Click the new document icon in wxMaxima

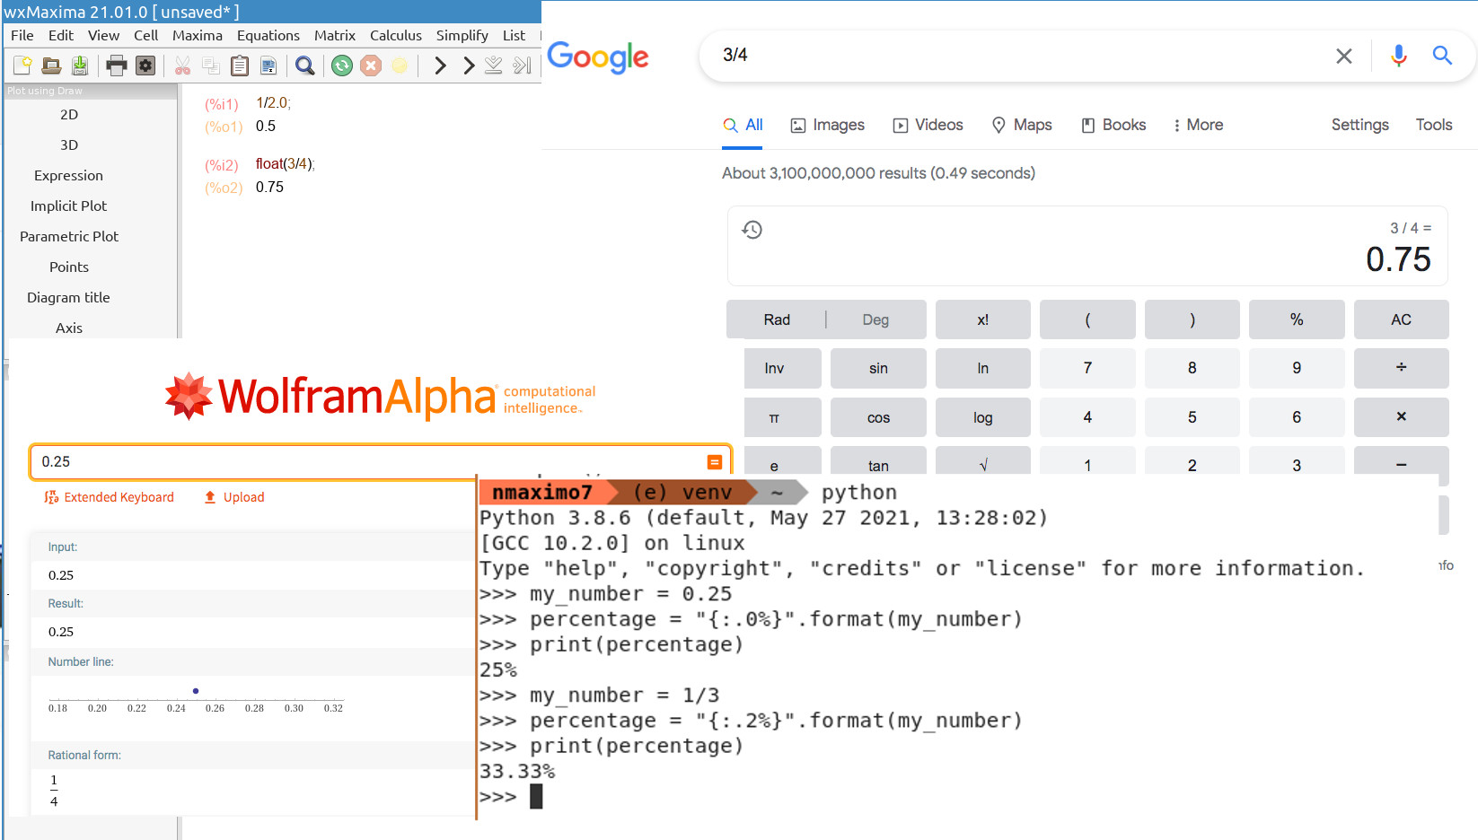(x=22, y=66)
